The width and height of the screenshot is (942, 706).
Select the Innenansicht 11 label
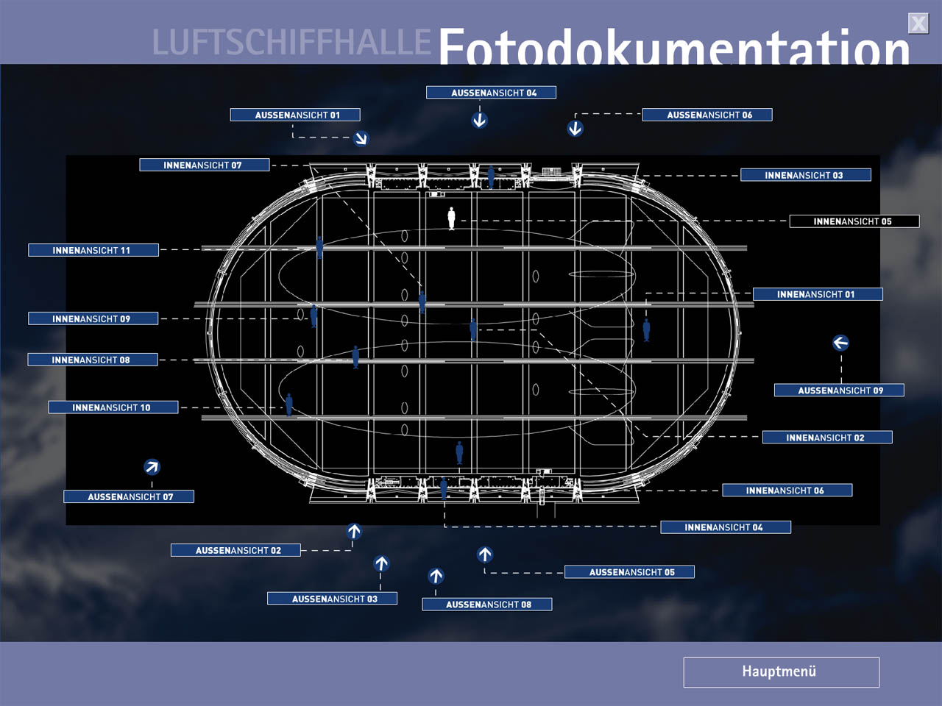tap(93, 251)
